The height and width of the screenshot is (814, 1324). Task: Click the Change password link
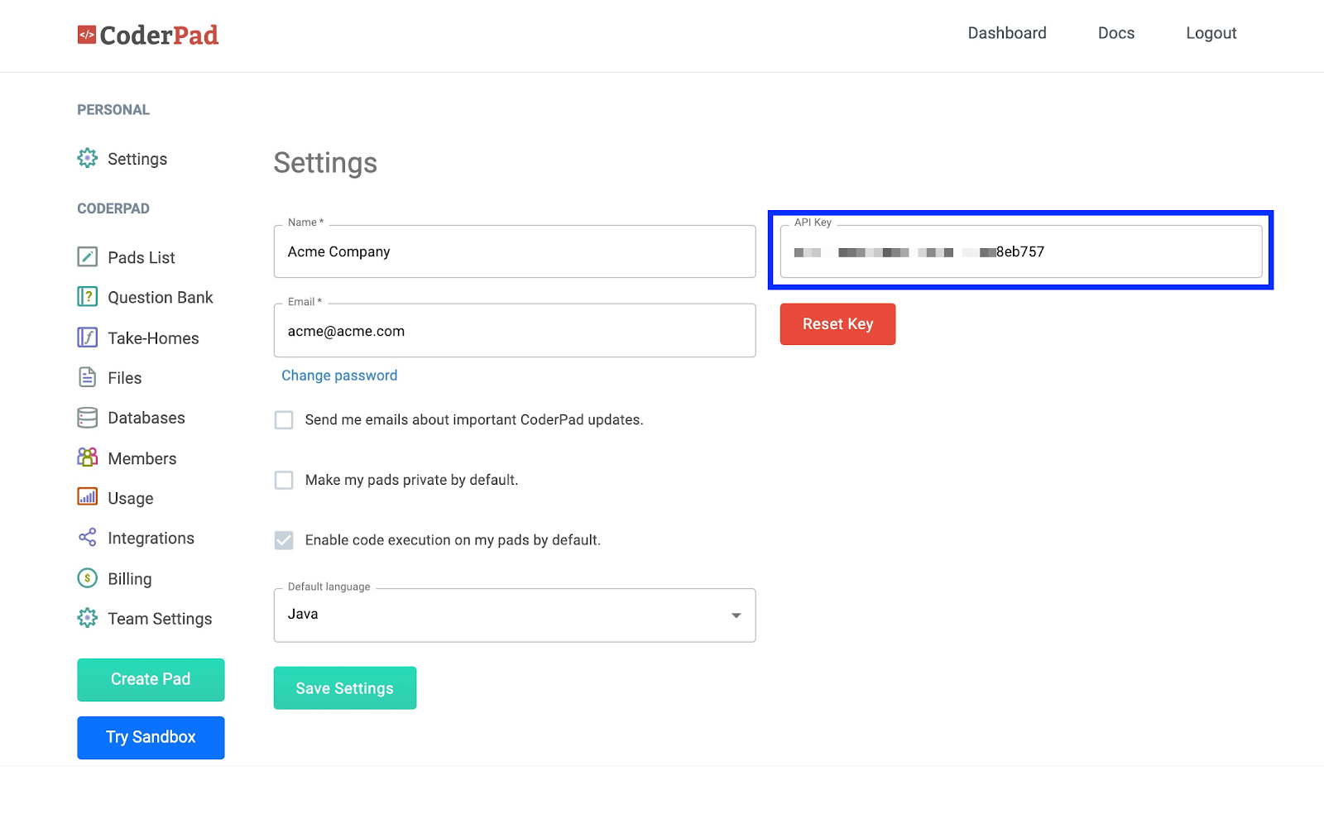click(339, 376)
